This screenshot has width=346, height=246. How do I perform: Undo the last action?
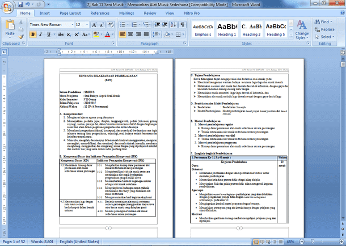27,4
